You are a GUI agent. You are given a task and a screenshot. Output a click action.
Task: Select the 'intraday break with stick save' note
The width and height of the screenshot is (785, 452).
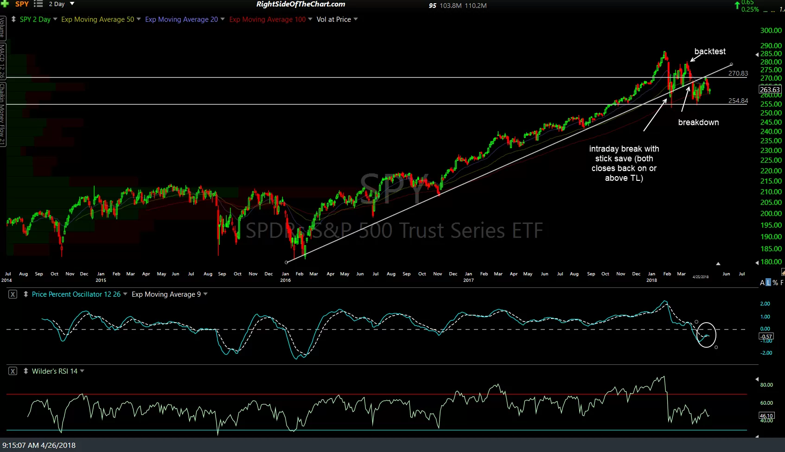624,163
